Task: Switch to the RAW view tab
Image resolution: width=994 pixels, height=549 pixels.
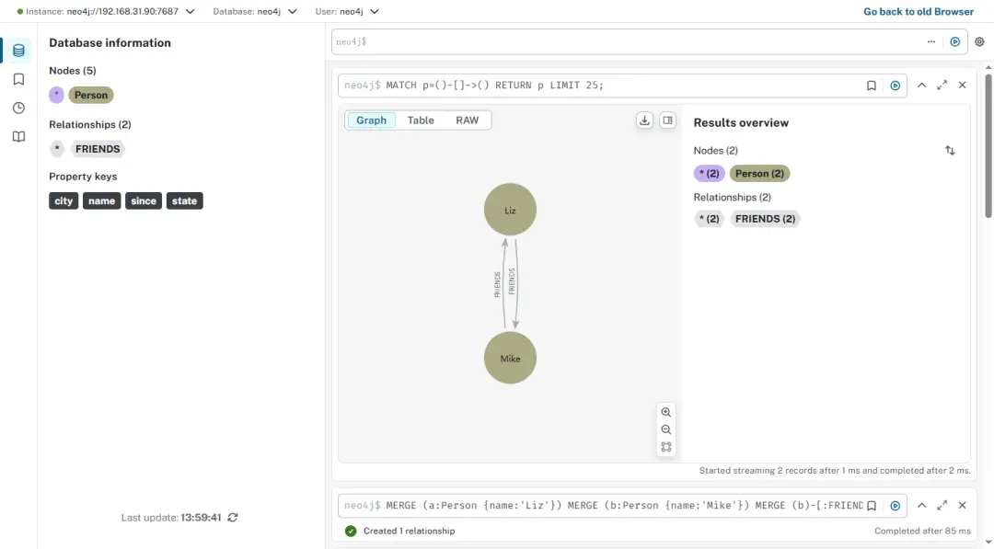Action: coord(468,120)
